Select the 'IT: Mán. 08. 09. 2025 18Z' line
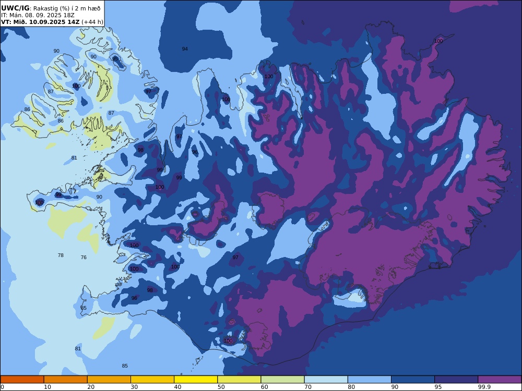The image size is (522, 391). (x=38, y=15)
